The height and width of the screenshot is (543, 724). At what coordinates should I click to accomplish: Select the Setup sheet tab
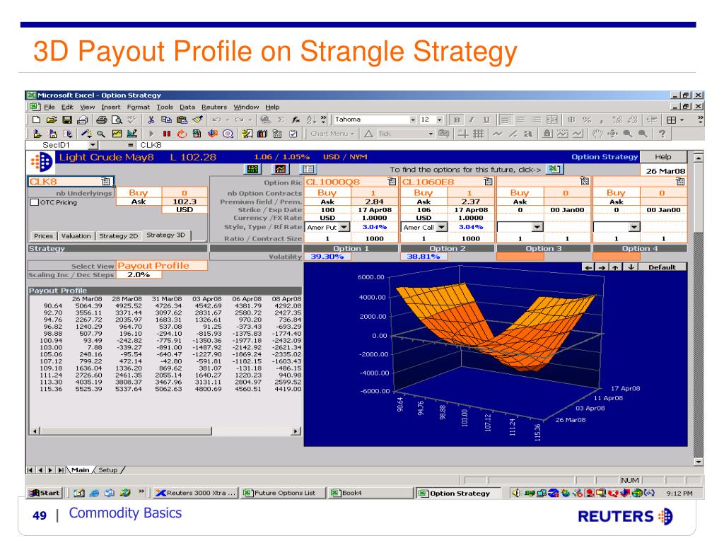pos(108,470)
